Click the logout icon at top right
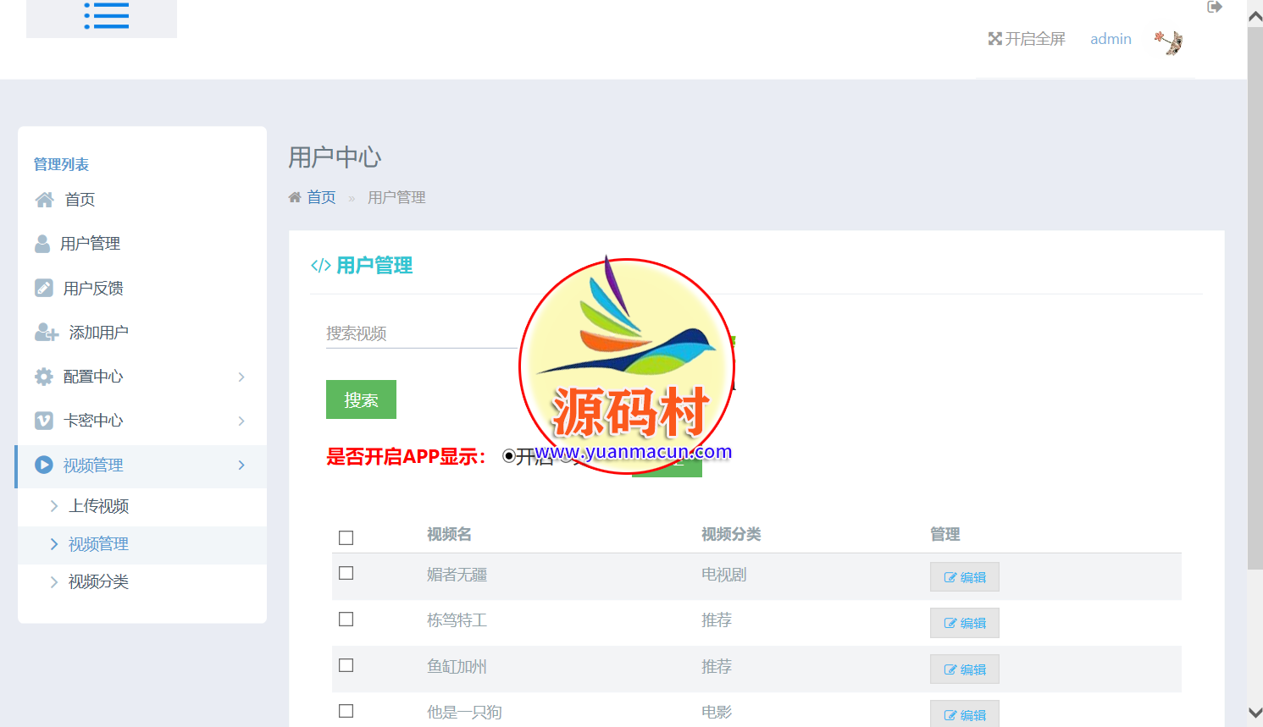The image size is (1263, 727). click(1215, 7)
